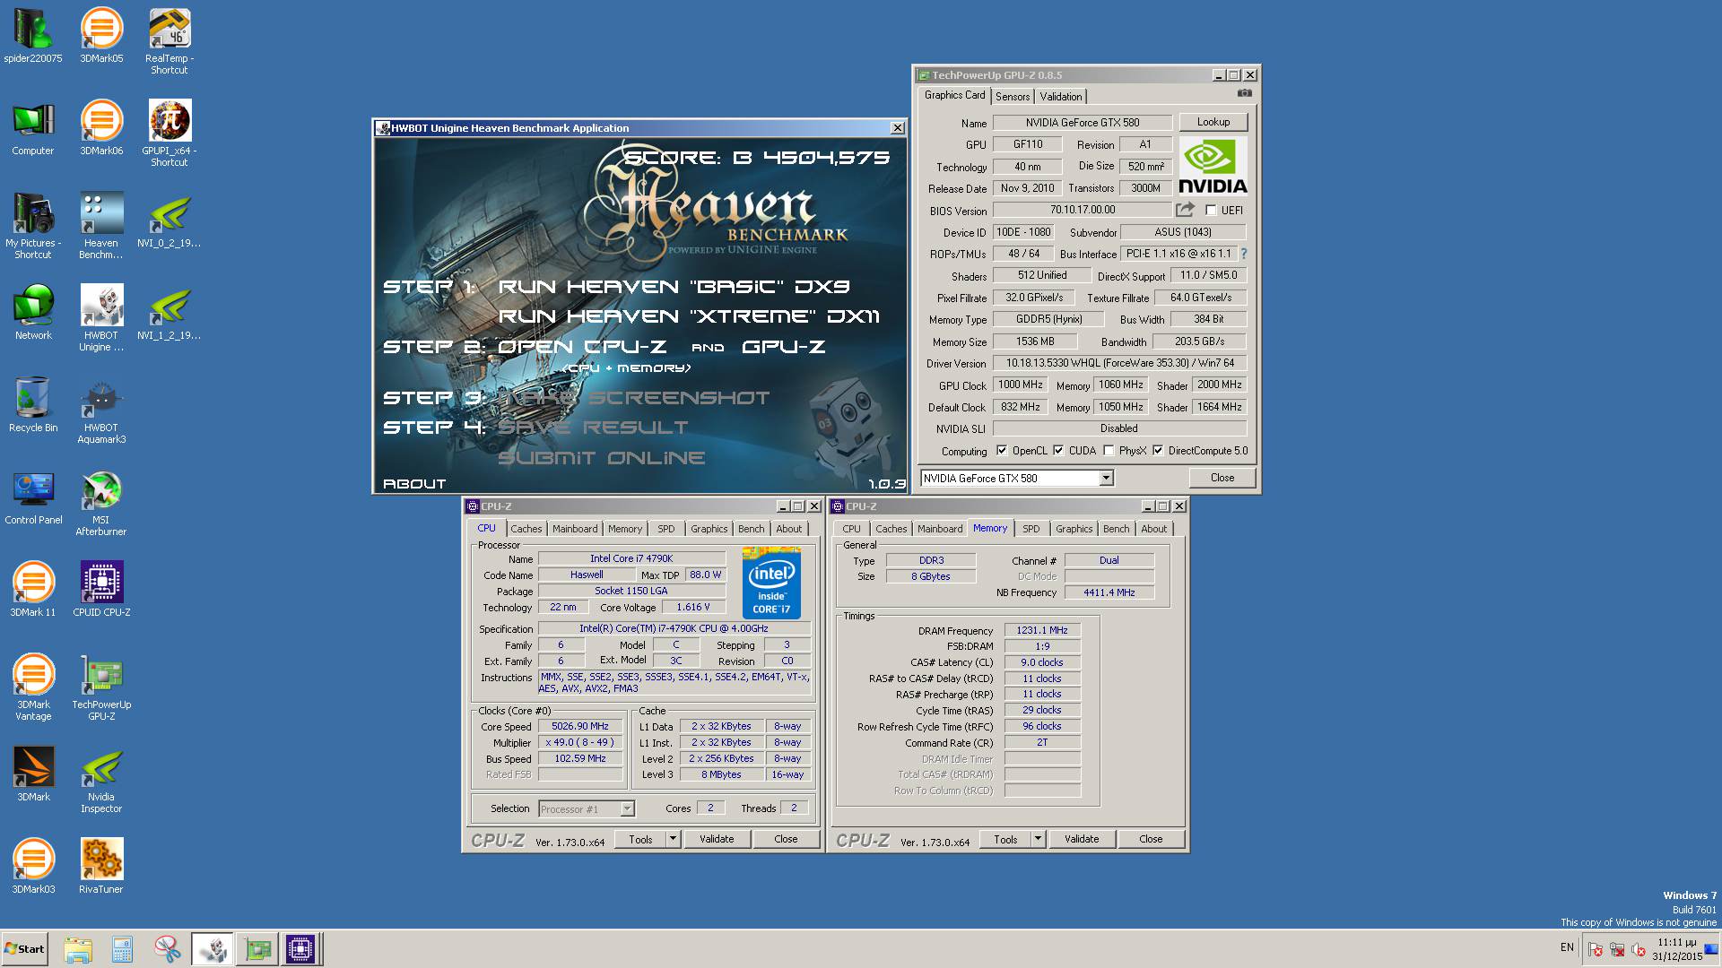Open the Heaven Benchmark desktop icon

pos(101,226)
